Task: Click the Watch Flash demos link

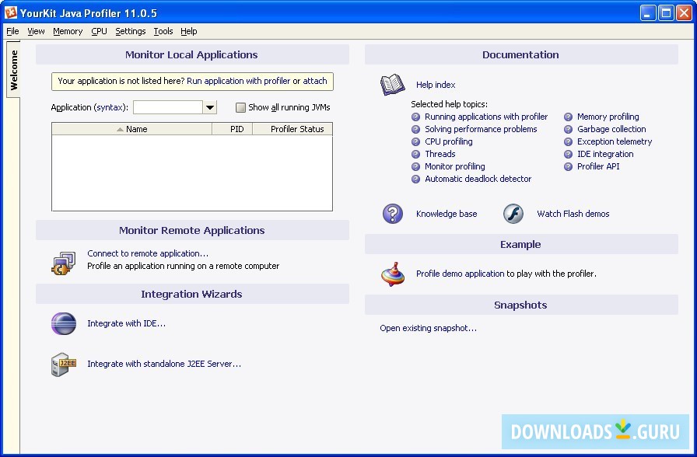Action: [x=573, y=214]
